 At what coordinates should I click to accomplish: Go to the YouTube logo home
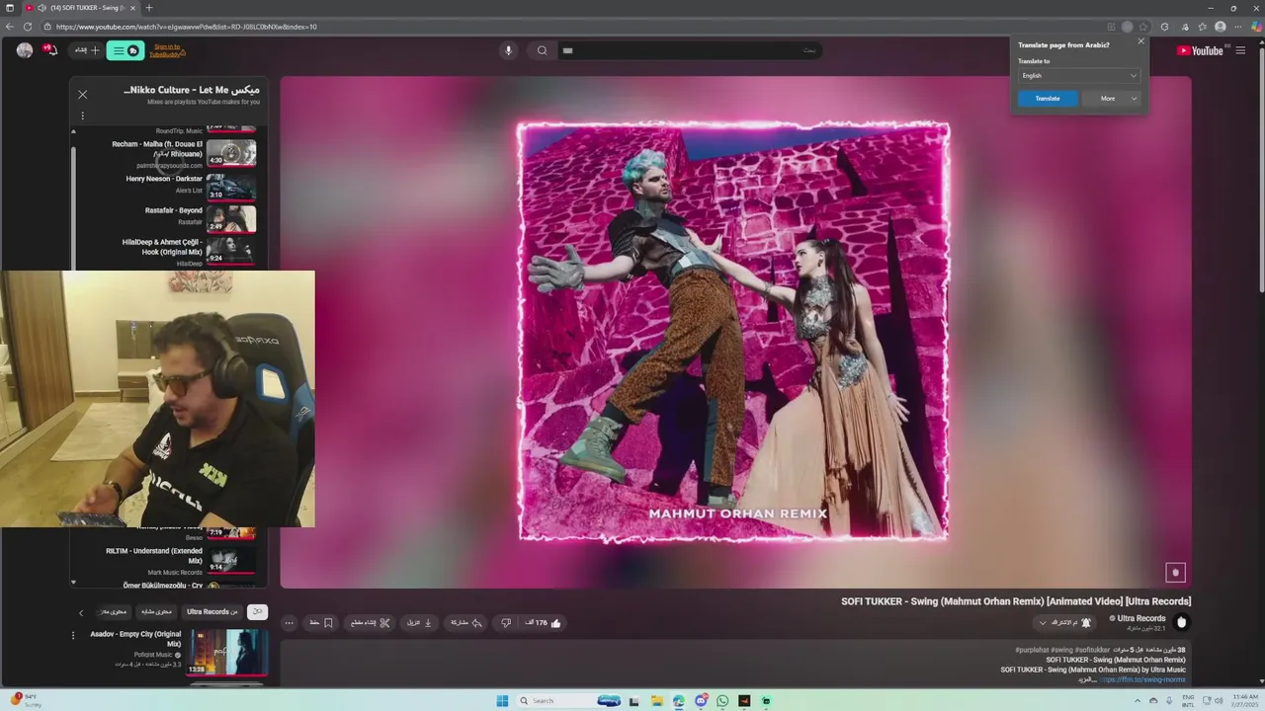click(1201, 50)
